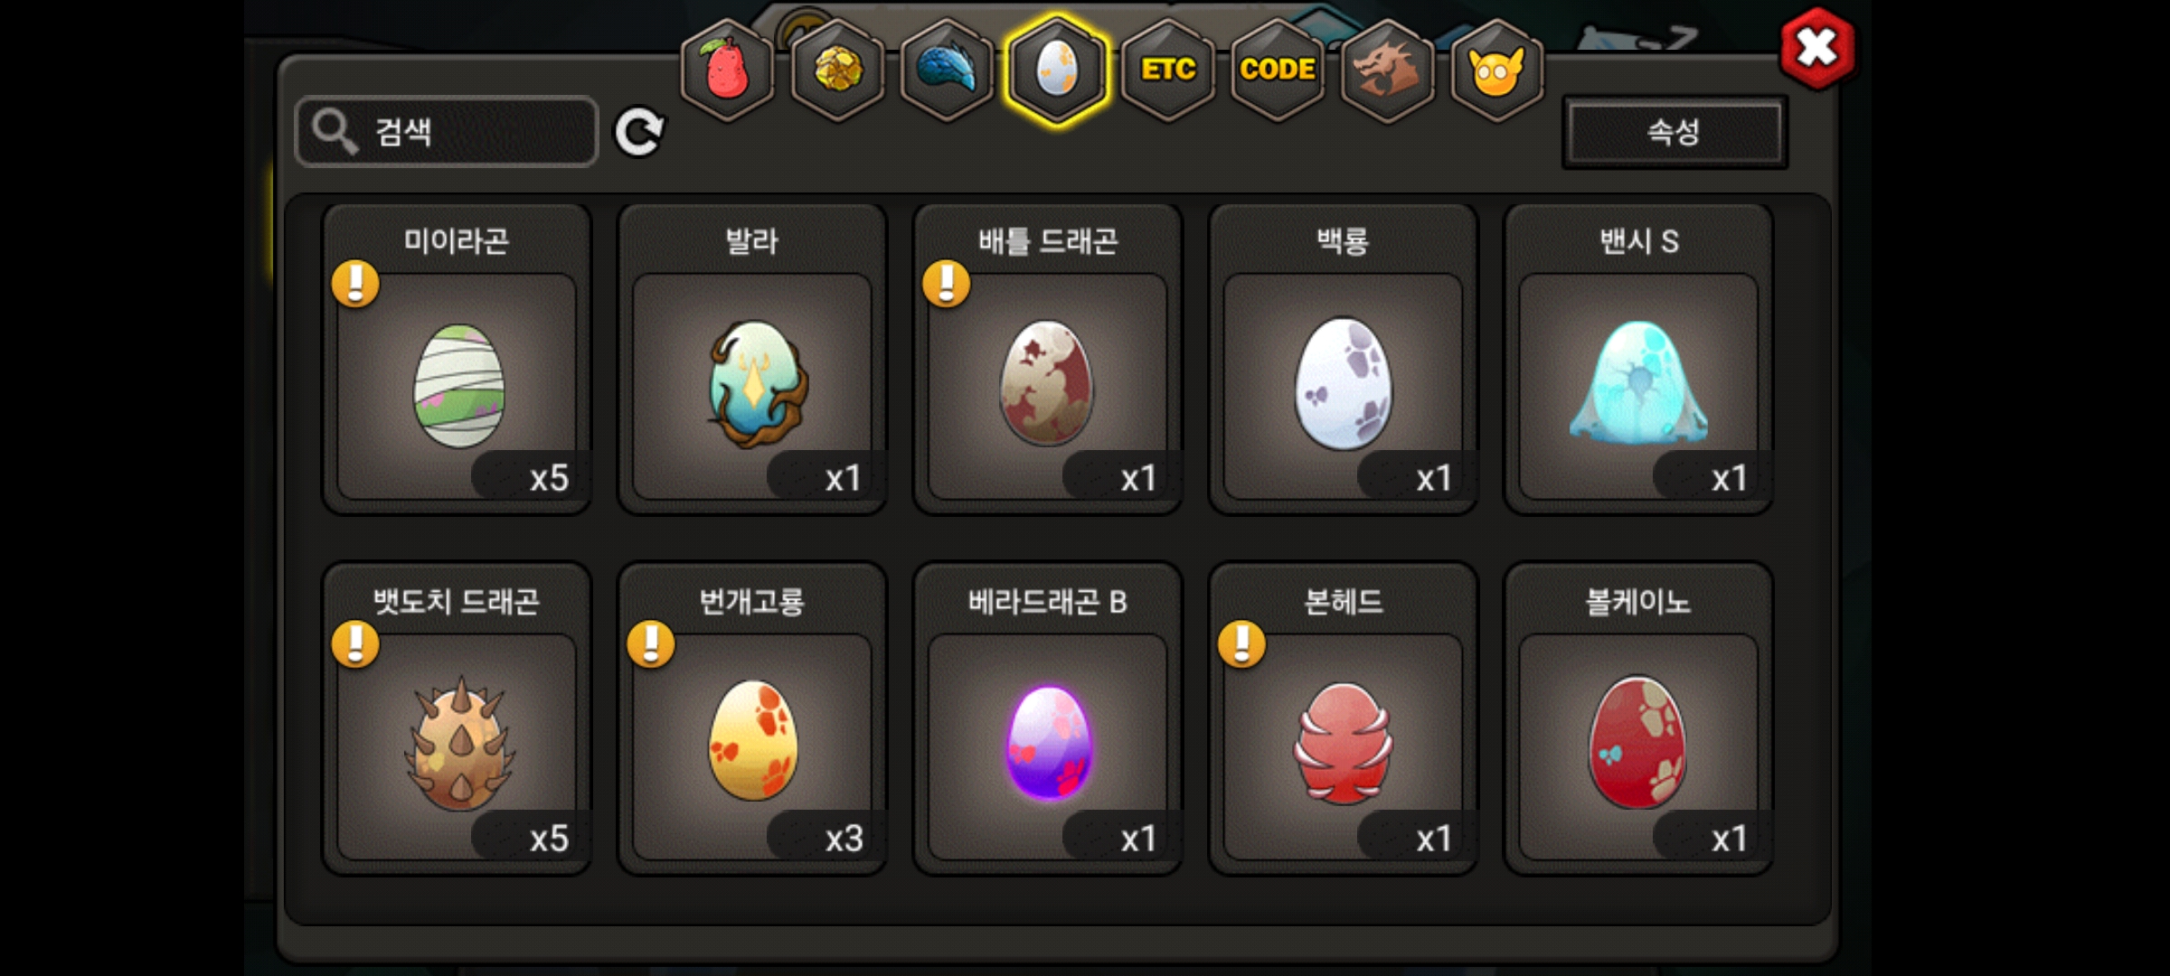Viewport: 2170px width, 976px height.
Task: Select the 발라 vine-wrapped egg
Action: click(x=752, y=359)
